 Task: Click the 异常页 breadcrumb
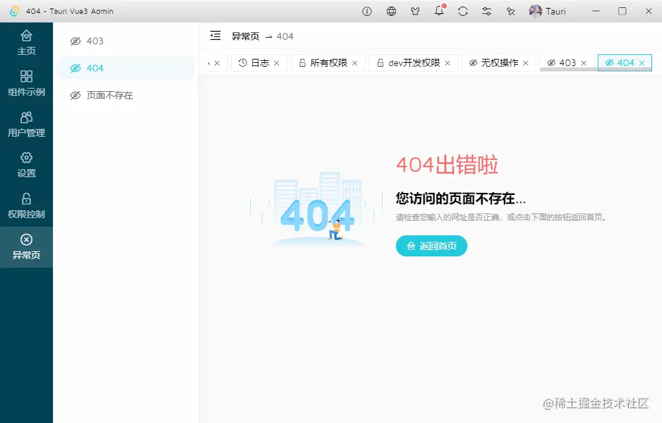[246, 36]
